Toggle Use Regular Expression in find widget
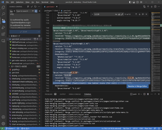Viewport: 162px width, 130px height. (x=122, y=14)
